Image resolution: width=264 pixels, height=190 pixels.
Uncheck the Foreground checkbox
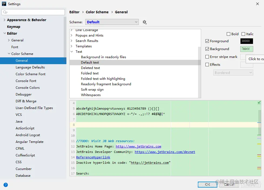(x=207, y=41)
